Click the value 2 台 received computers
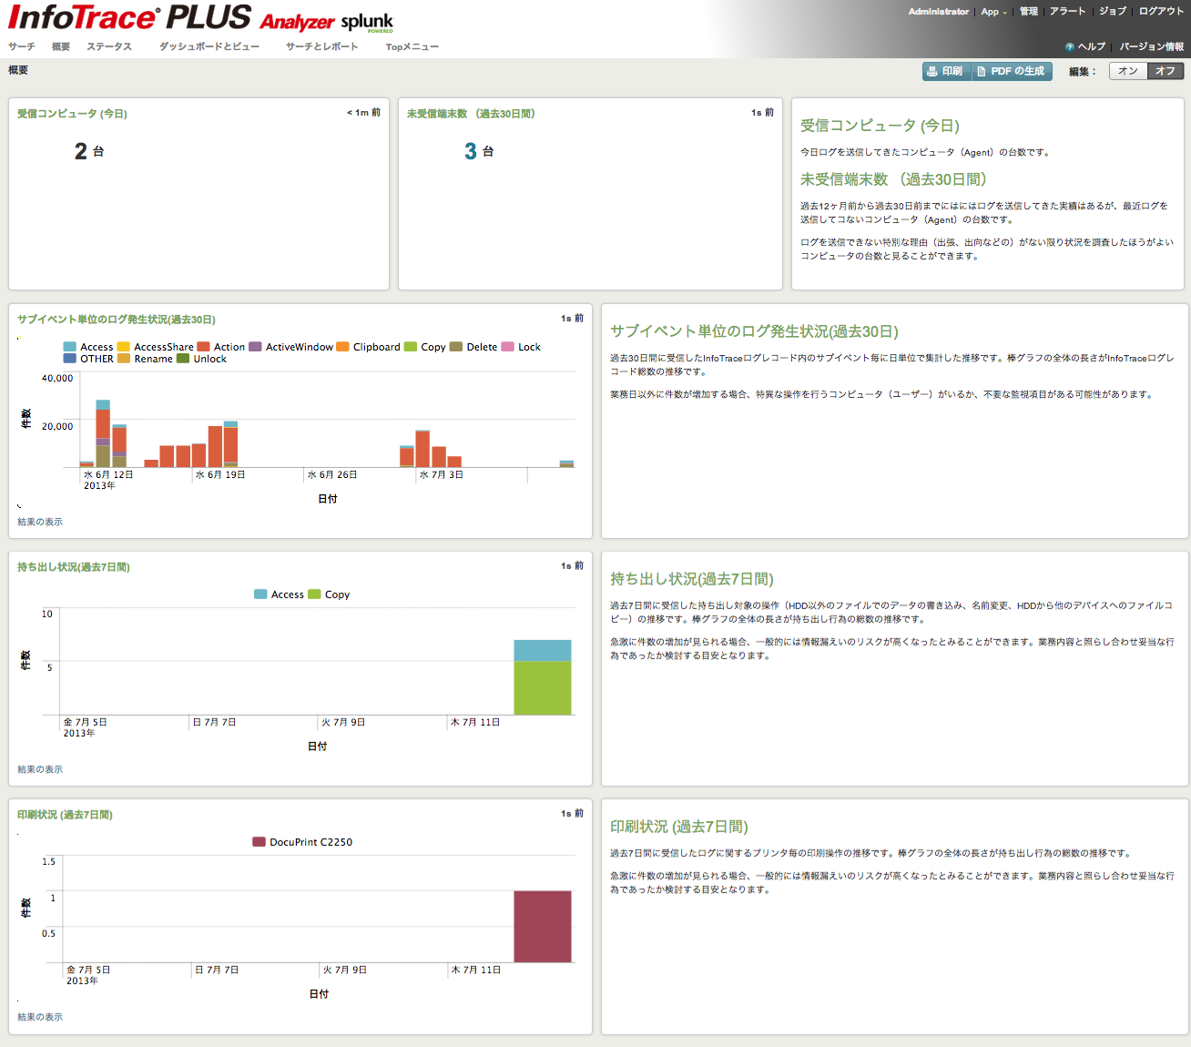Image resolution: width=1191 pixels, height=1047 pixels. pyautogui.click(x=89, y=151)
